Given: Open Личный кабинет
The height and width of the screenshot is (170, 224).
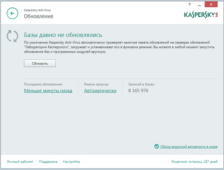Looking at the screenshot, I should pos(20,162).
